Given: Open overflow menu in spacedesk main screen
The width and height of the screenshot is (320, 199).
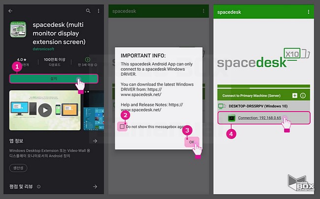Looking at the screenshot, I should (309, 12).
